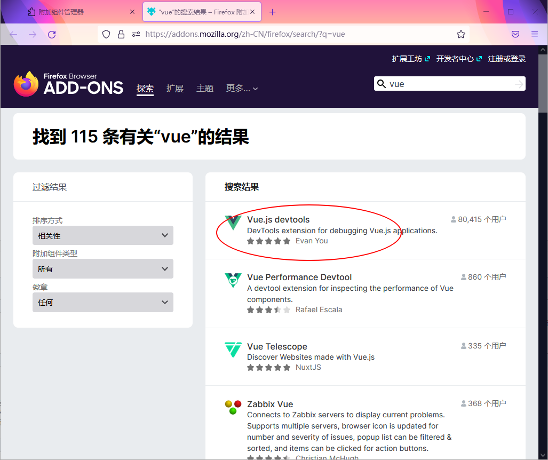Click the 找到 115 条有关"vue"的结果 heading
Viewport: 548px width, 460px height.
(x=141, y=136)
